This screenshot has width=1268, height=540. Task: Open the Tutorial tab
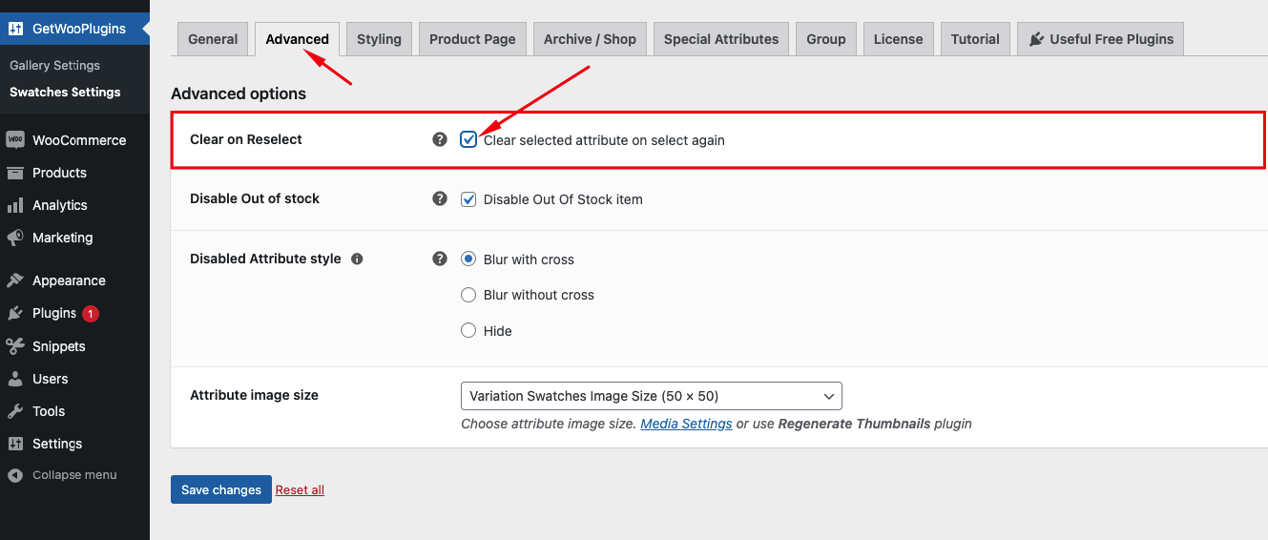pyautogui.click(x=975, y=39)
